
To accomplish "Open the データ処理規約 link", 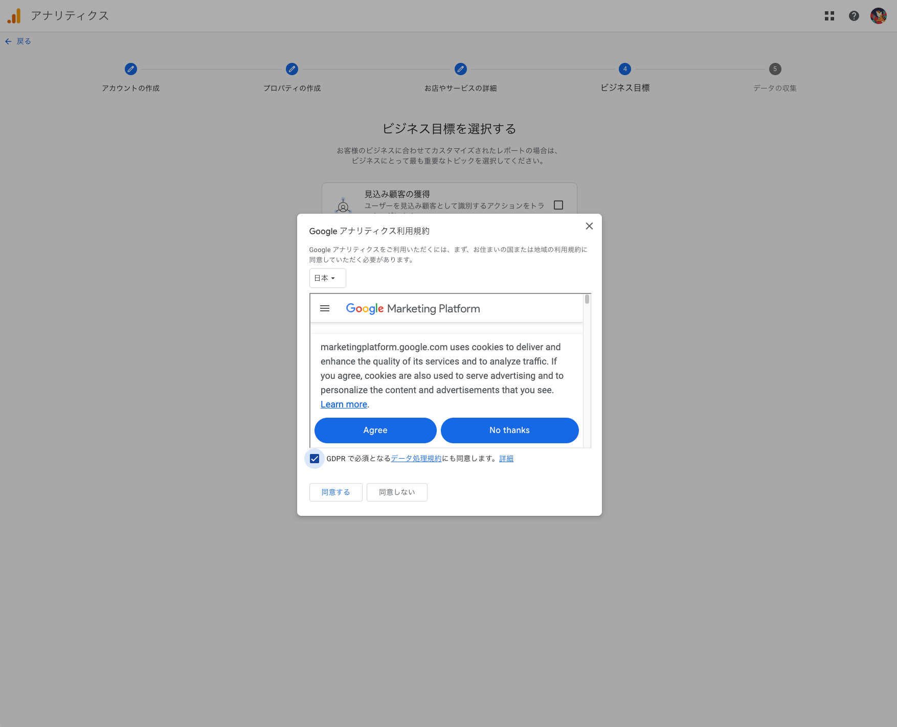I will (x=415, y=458).
